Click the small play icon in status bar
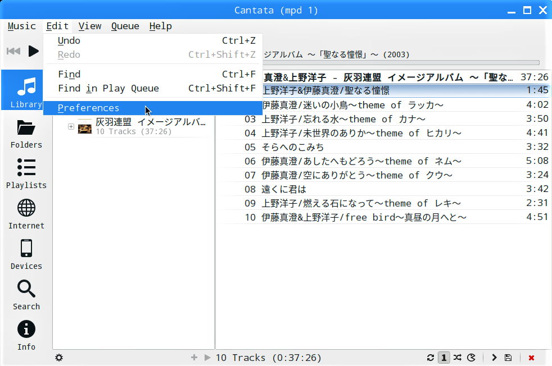The width and height of the screenshot is (552, 366). click(x=207, y=358)
